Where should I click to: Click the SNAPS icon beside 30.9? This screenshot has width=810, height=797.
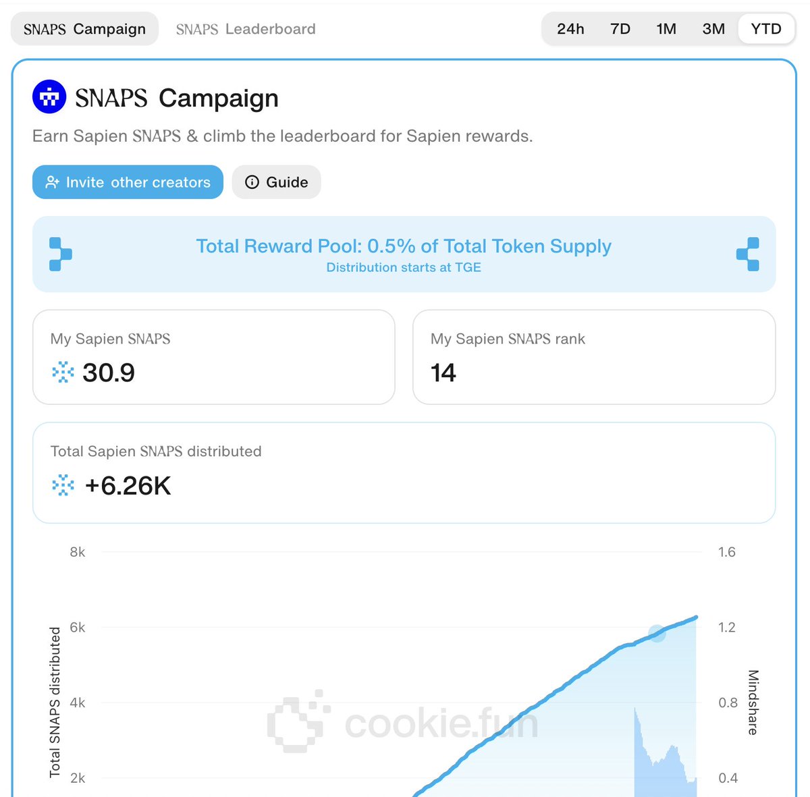pyautogui.click(x=63, y=373)
